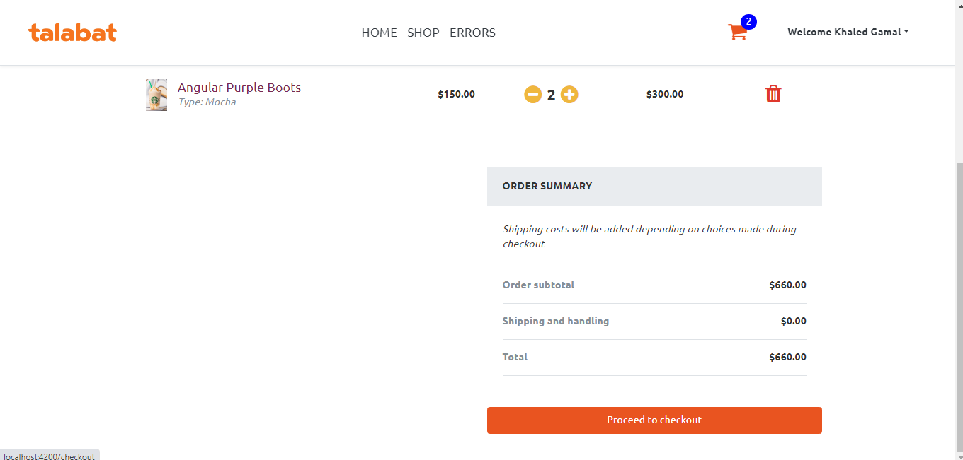Click the quantity number between minus and plus
963x460 pixels.
tap(551, 95)
